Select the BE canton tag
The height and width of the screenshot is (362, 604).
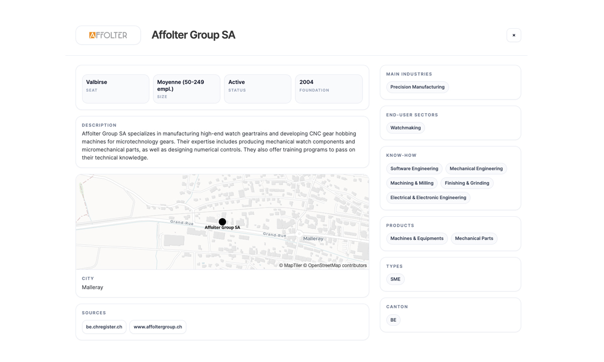click(393, 320)
